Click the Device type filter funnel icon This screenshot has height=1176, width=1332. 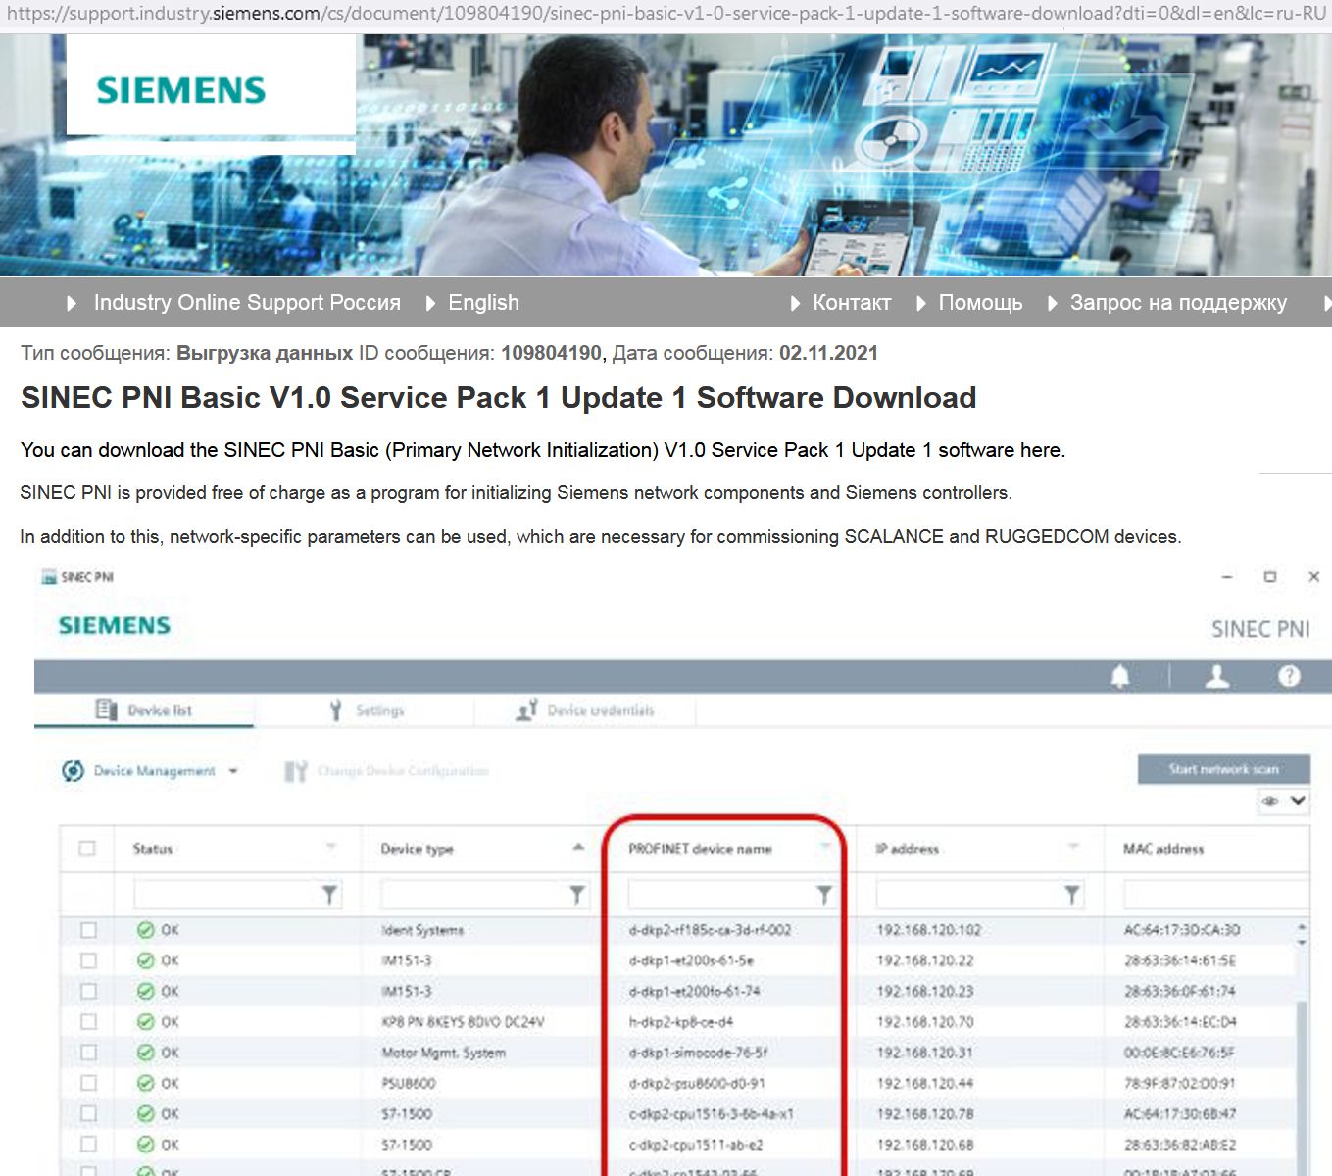576,894
